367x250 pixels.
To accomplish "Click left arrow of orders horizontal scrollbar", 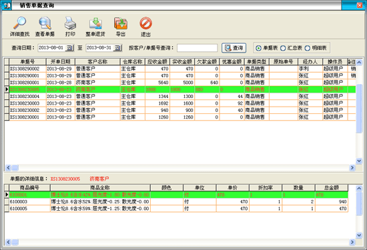I will [8, 168].
